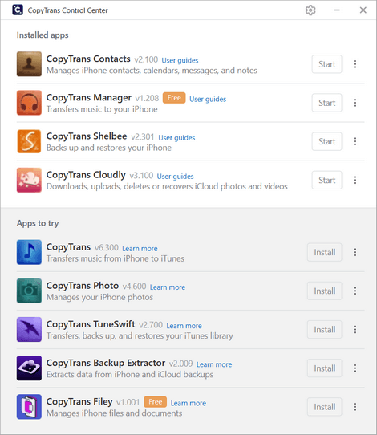Click Learn more link for CopyTrans TuneSwift

pos(184,326)
